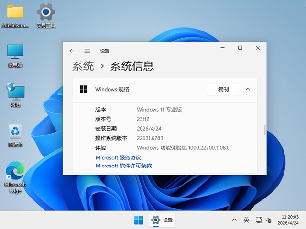Screen dimensions: 306x229
Task: Click the 体验 value Windows 功能体验包
Action: tap(183, 148)
